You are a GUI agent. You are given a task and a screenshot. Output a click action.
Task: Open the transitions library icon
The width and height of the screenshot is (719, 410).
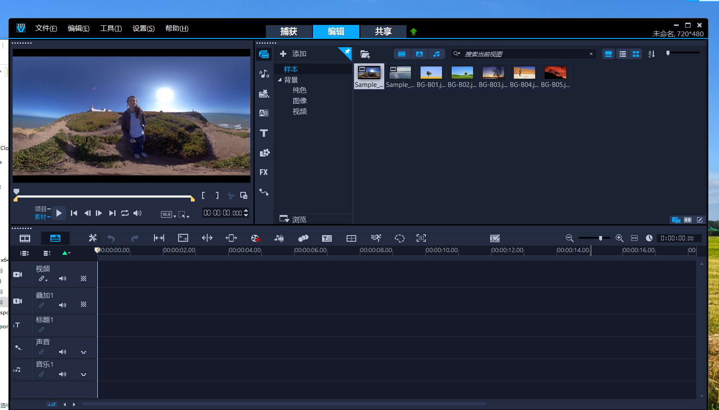264,113
